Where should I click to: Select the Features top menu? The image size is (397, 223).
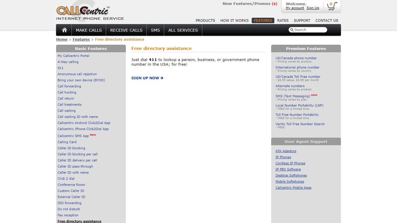click(263, 21)
